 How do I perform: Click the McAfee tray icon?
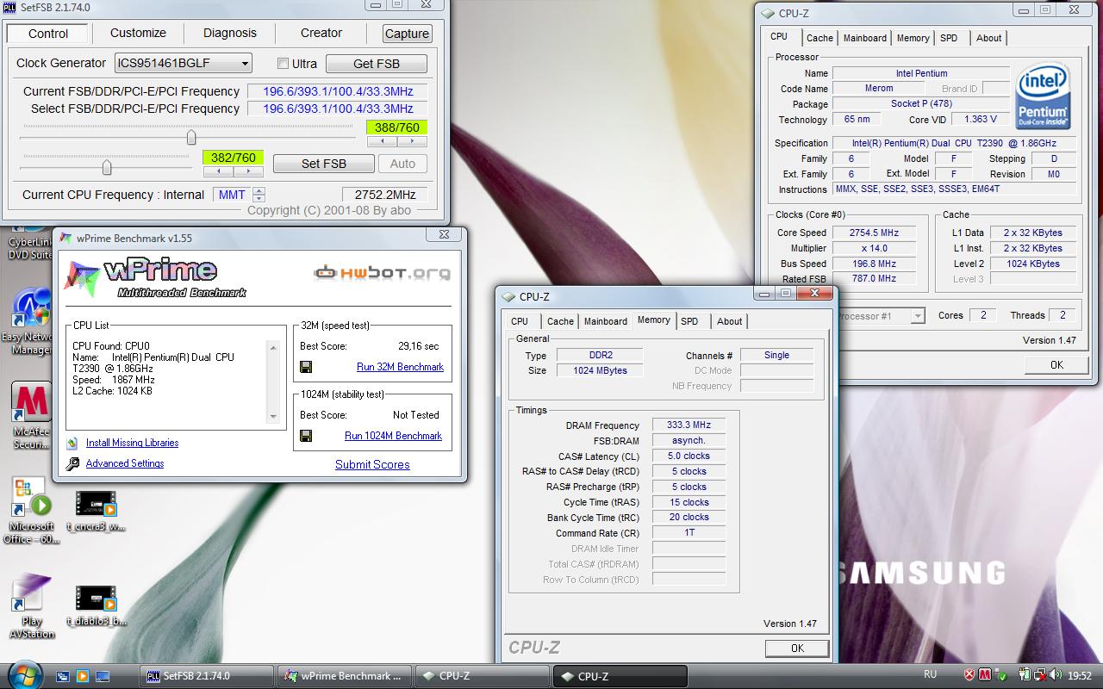tap(985, 675)
